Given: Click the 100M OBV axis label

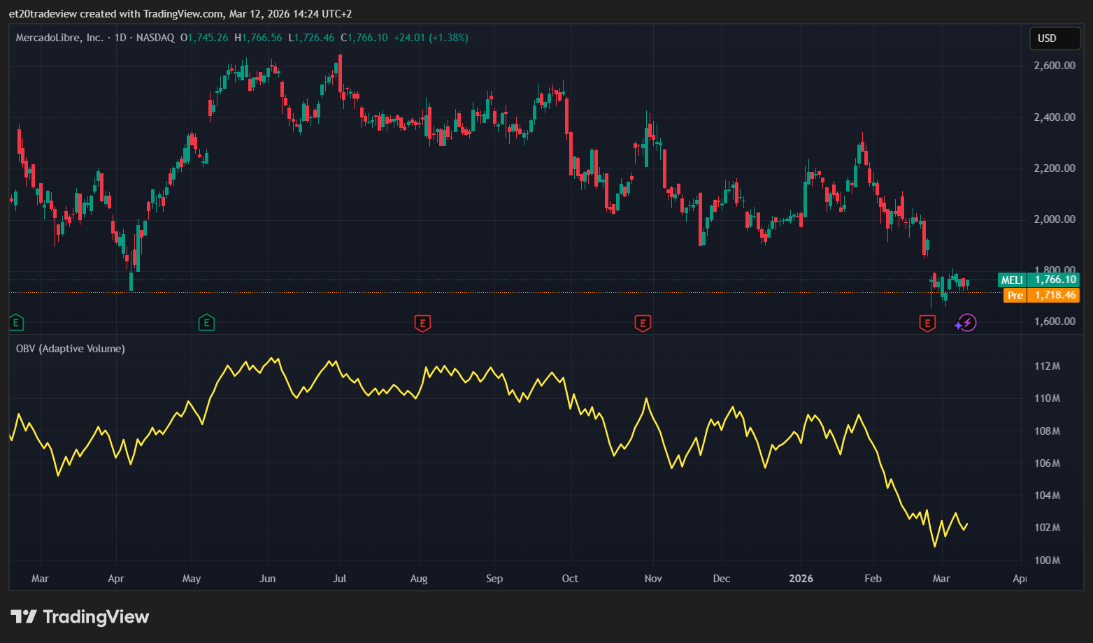Looking at the screenshot, I should pyautogui.click(x=1047, y=561).
